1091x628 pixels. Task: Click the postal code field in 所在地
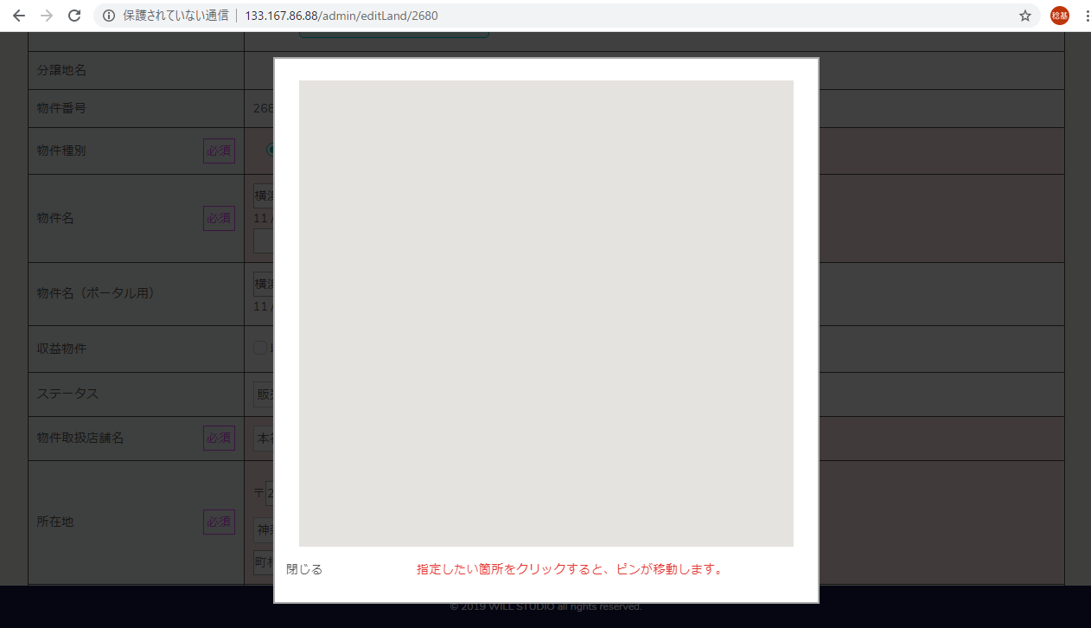tap(270, 493)
